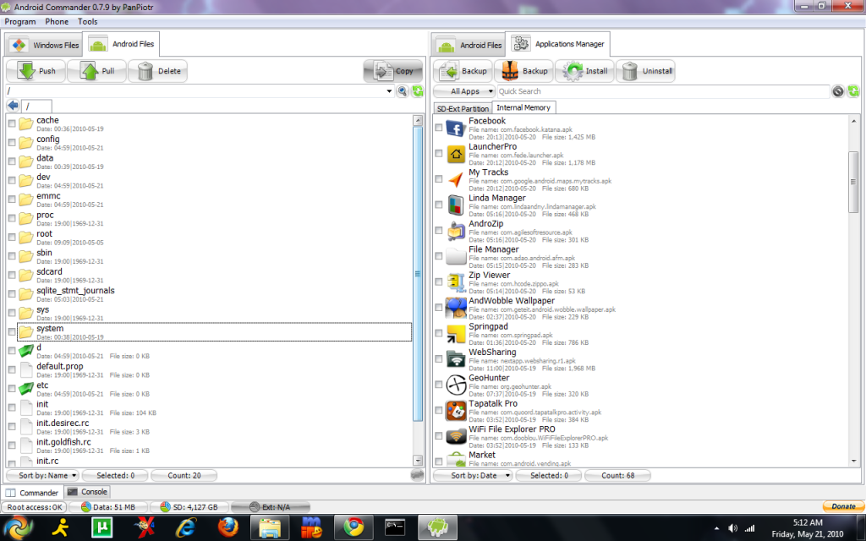This screenshot has height=541, width=866.
Task: Click the Springpad app icon
Action: pyautogui.click(x=456, y=334)
